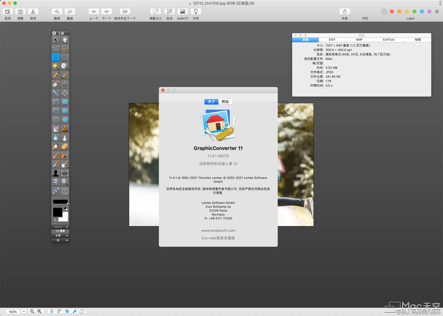
Task: Pick the eyedropper color tool
Action: coord(56,164)
